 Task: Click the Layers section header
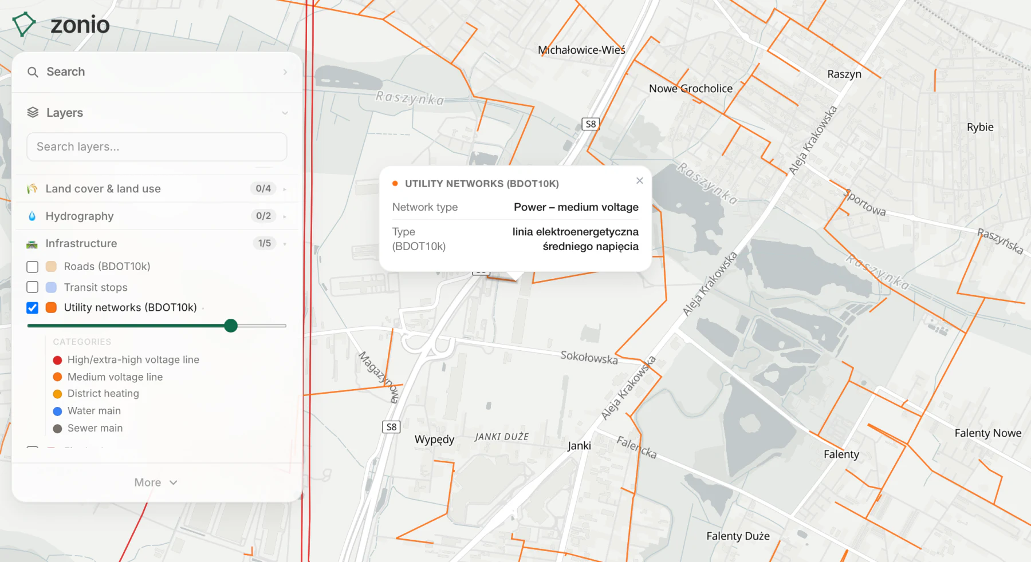pos(156,113)
